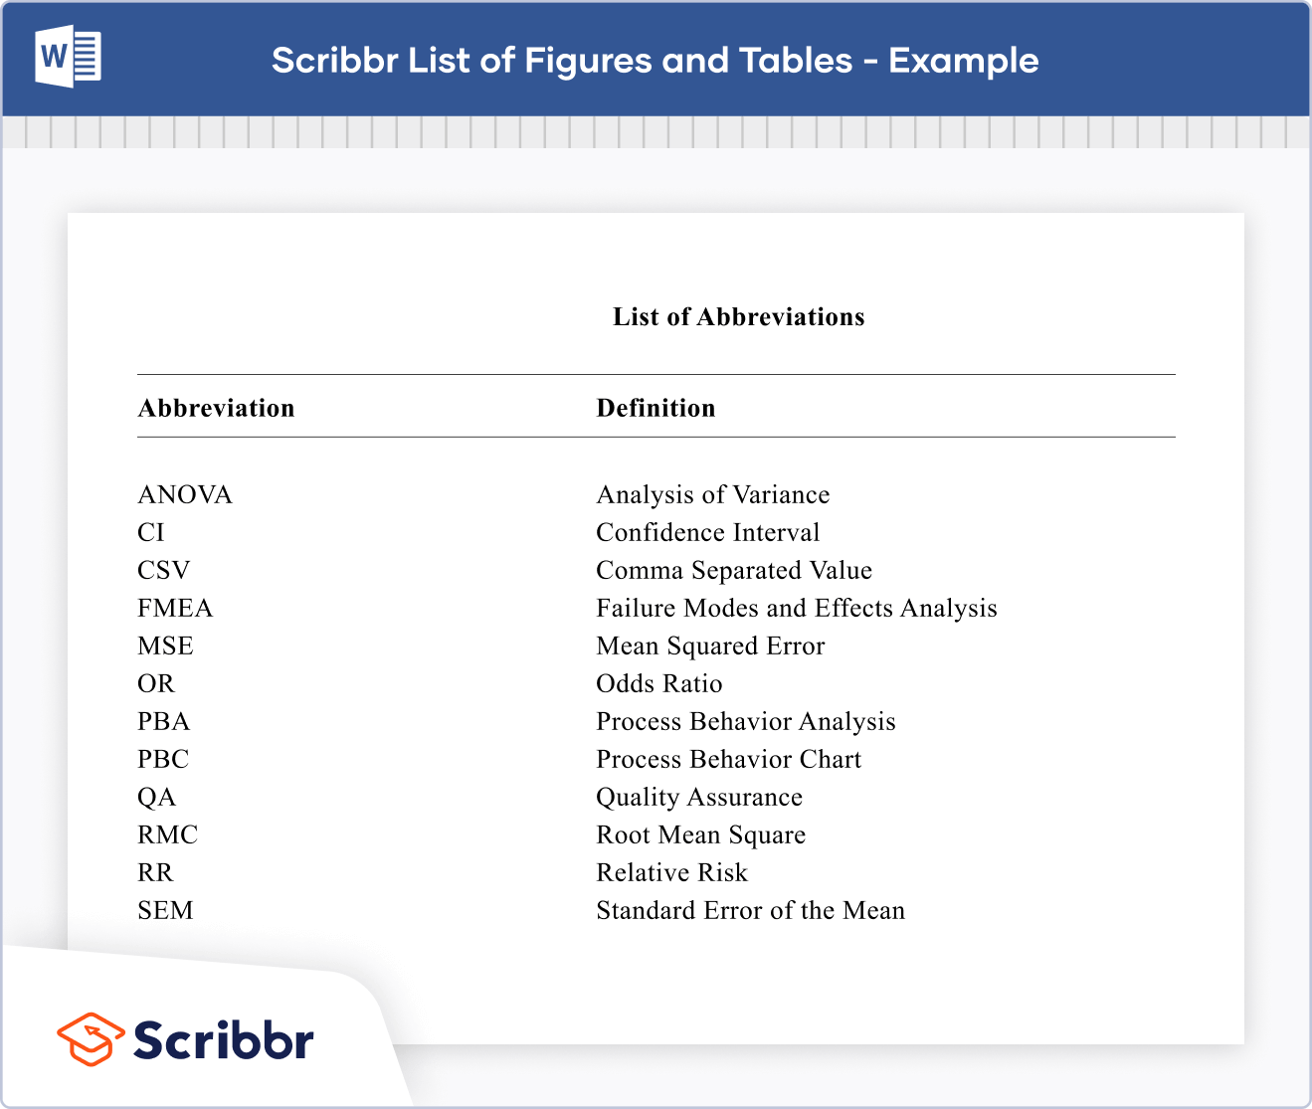
Task: Click 'Confidence Interval' definition text
Action: [x=707, y=532]
